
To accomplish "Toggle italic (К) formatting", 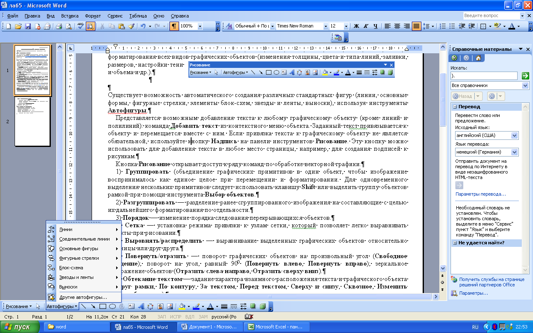I will (x=366, y=26).
